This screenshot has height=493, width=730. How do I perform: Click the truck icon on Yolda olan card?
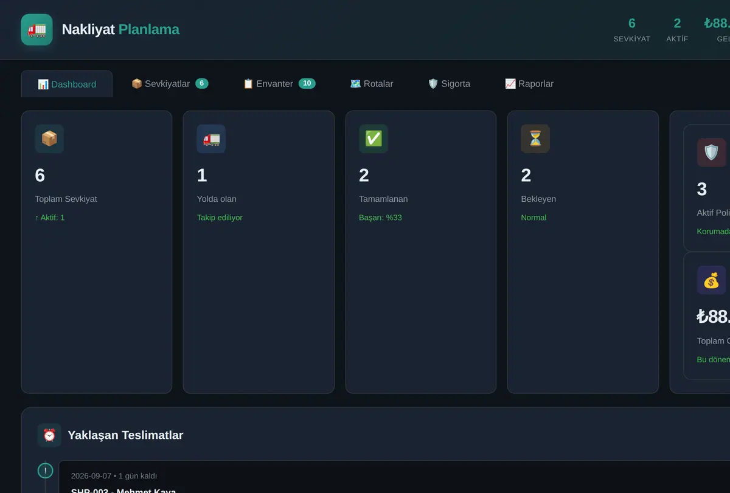211,139
